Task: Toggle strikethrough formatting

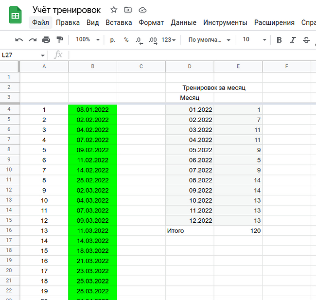Action: 306,40
